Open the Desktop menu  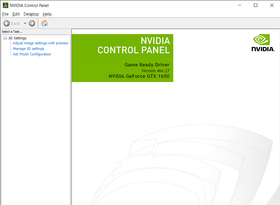tap(31, 14)
